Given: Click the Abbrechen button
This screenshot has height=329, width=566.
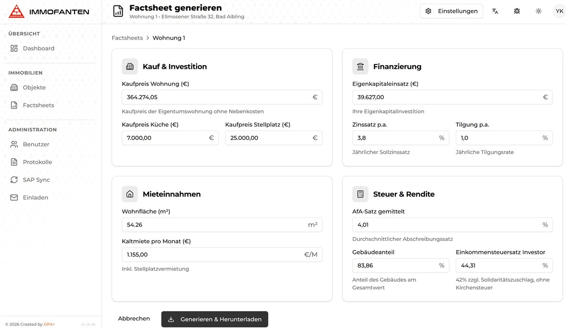Looking at the screenshot, I should (x=134, y=319).
